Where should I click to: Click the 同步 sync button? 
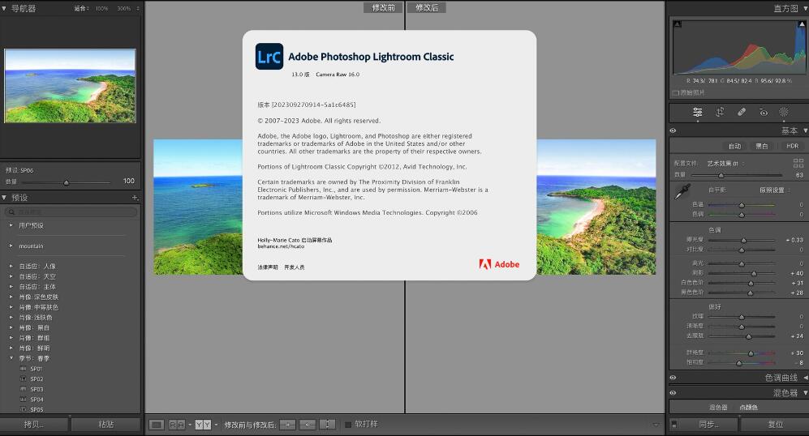[708, 425]
